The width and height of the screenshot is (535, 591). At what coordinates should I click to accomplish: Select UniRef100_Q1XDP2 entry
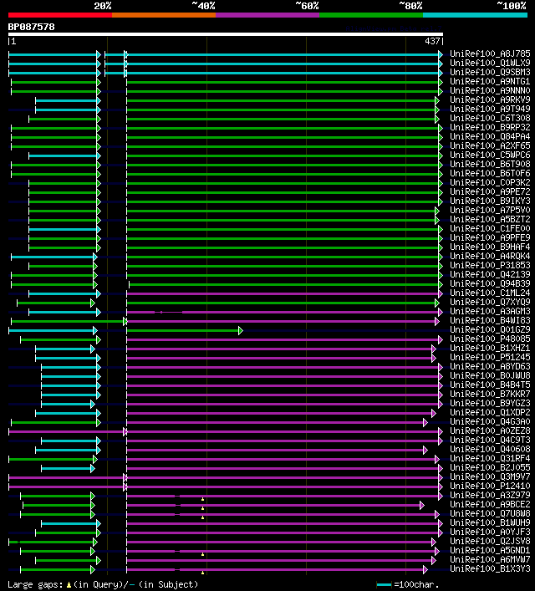490,412
